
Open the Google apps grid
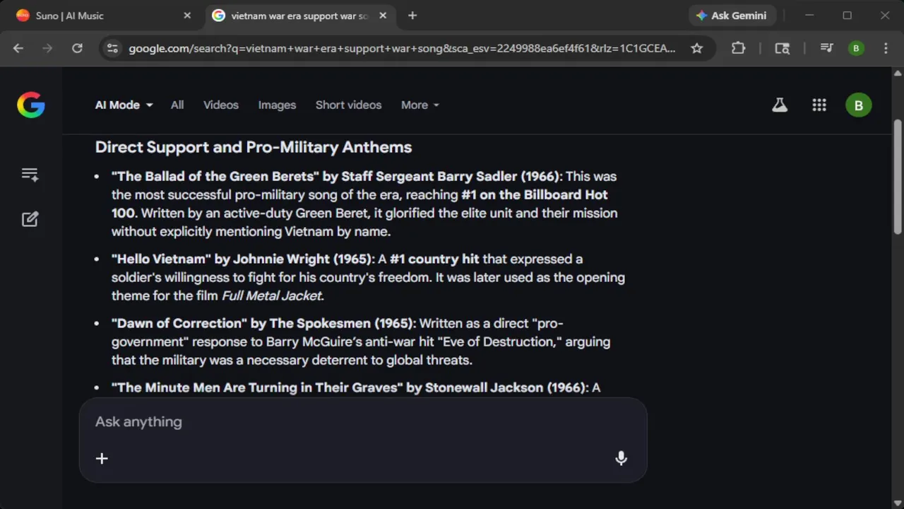tap(819, 105)
